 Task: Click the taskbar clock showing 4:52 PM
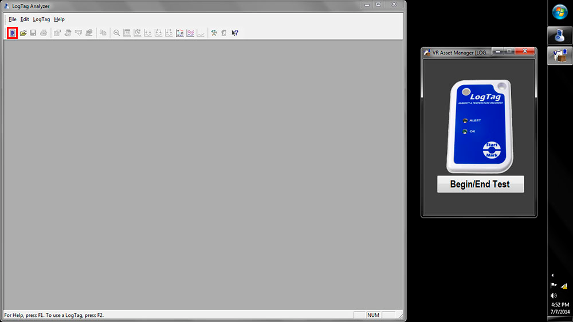pyautogui.click(x=560, y=308)
